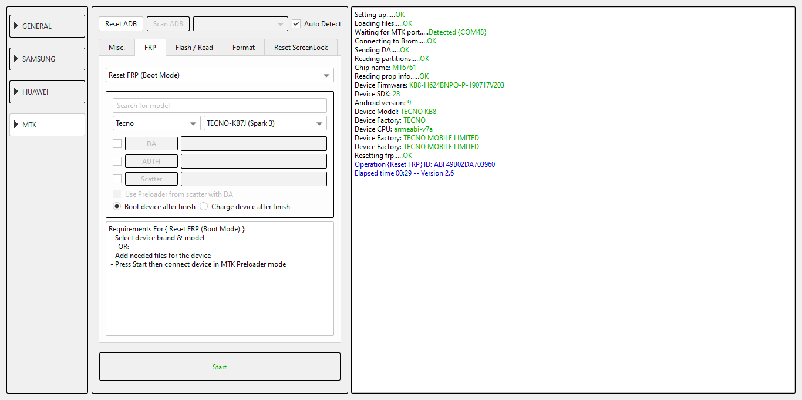Screen dimensions: 802x400
Task: Click the Search for model field
Action: coord(220,106)
